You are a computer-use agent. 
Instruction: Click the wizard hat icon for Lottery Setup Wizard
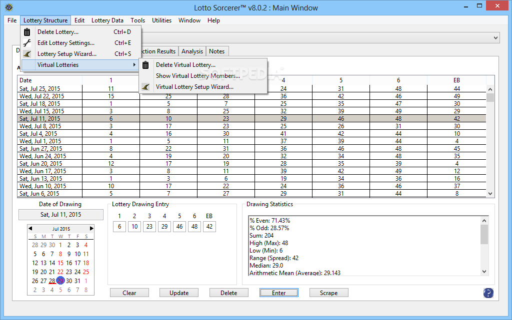click(x=27, y=54)
